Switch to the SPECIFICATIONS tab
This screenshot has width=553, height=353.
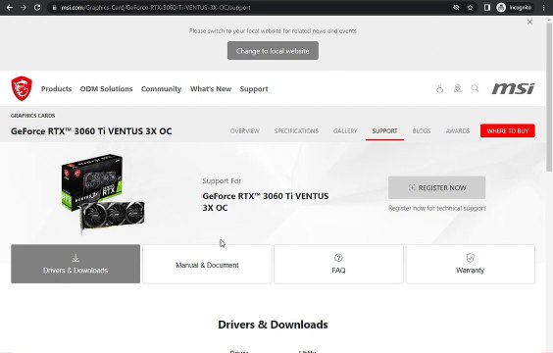click(x=296, y=130)
